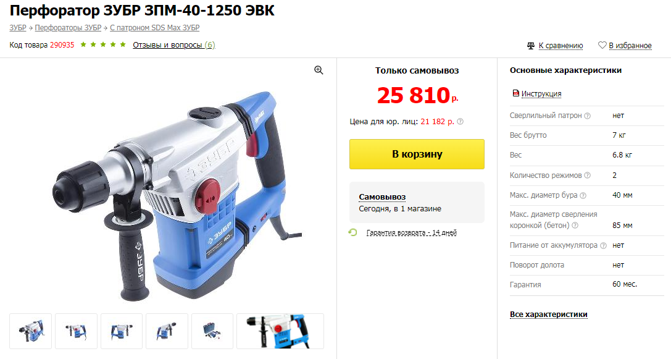The width and height of the screenshot is (671, 359).
Task: Click the PDF icon next to Инструкция
Action: click(515, 93)
